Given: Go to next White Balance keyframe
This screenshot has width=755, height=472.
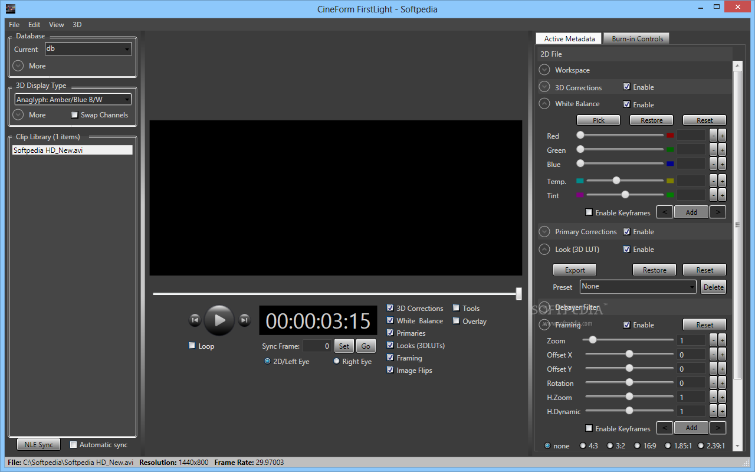Looking at the screenshot, I should tap(718, 212).
